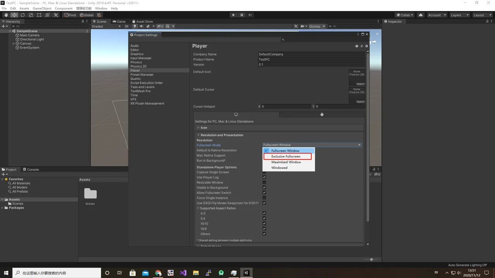Open Visual Studio from the taskbar

pos(183,273)
